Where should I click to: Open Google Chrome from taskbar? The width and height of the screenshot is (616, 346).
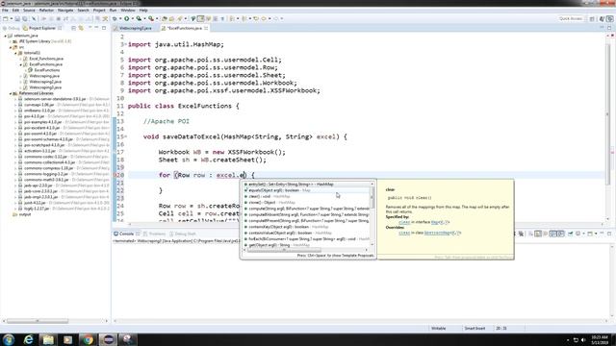pyautogui.click(x=88, y=339)
